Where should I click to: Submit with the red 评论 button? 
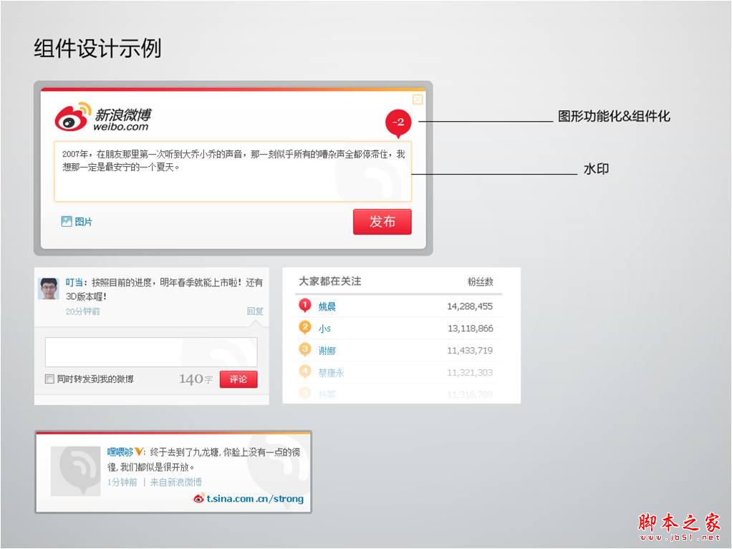pyautogui.click(x=238, y=379)
